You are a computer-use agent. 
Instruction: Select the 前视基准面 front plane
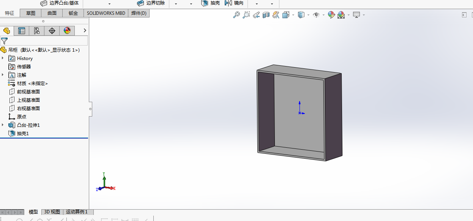[24, 92]
